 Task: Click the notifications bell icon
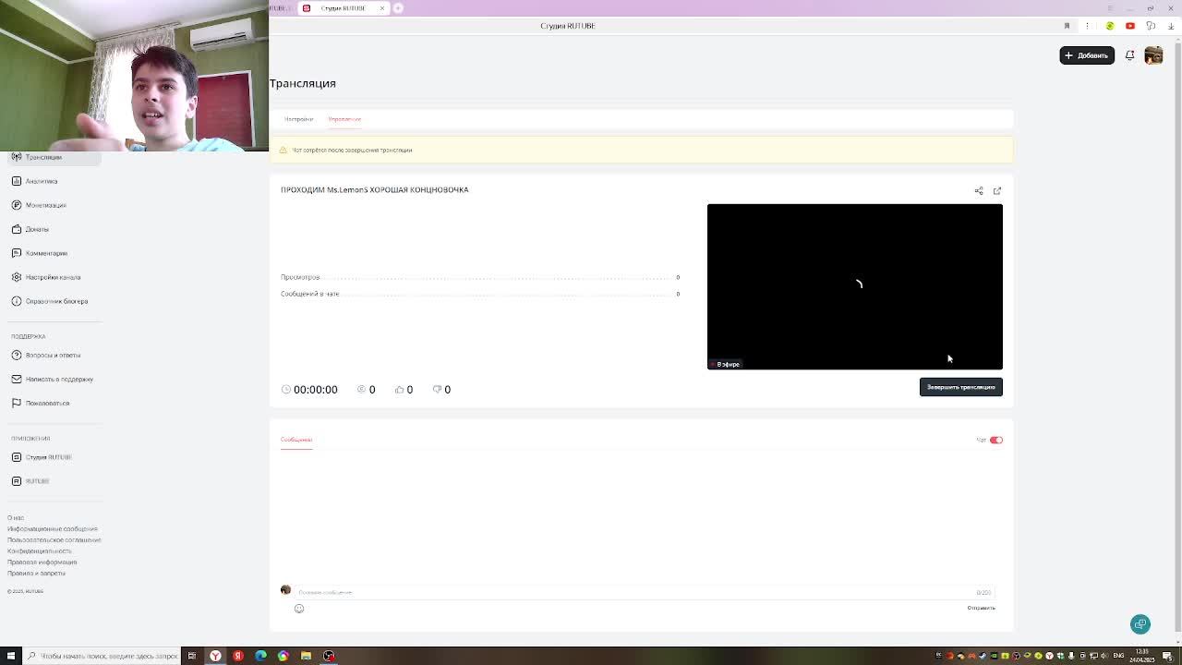click(x=1129, y=55)
